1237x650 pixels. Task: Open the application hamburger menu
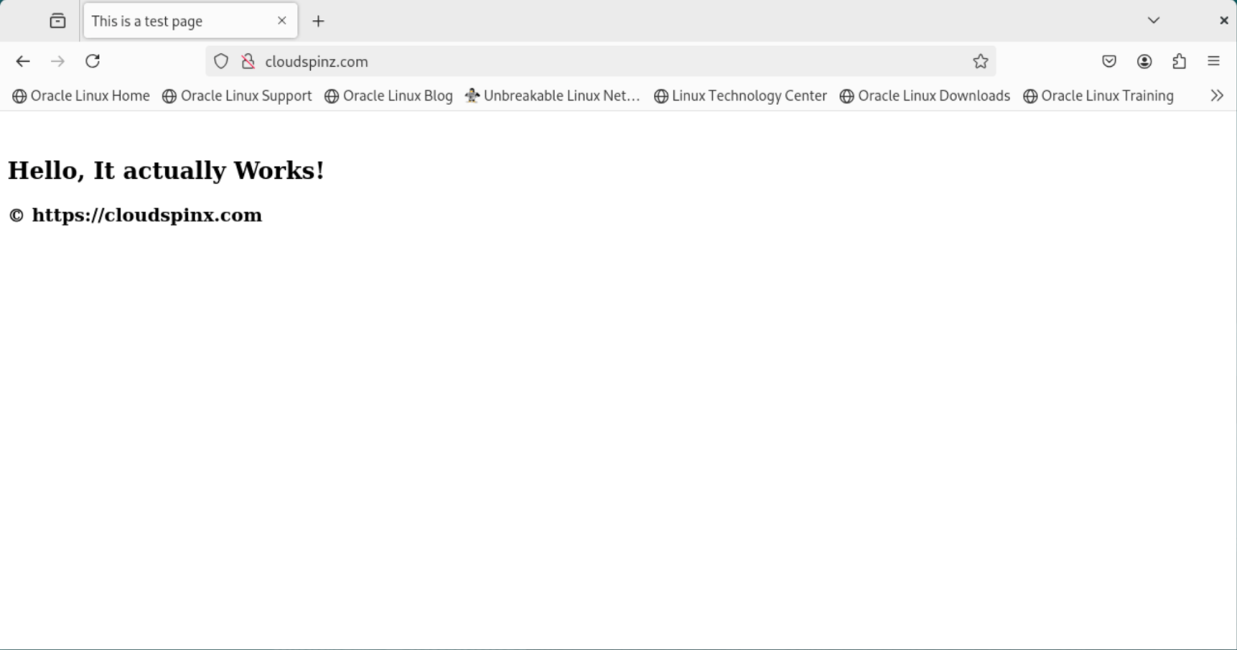tap(1213, 61)
